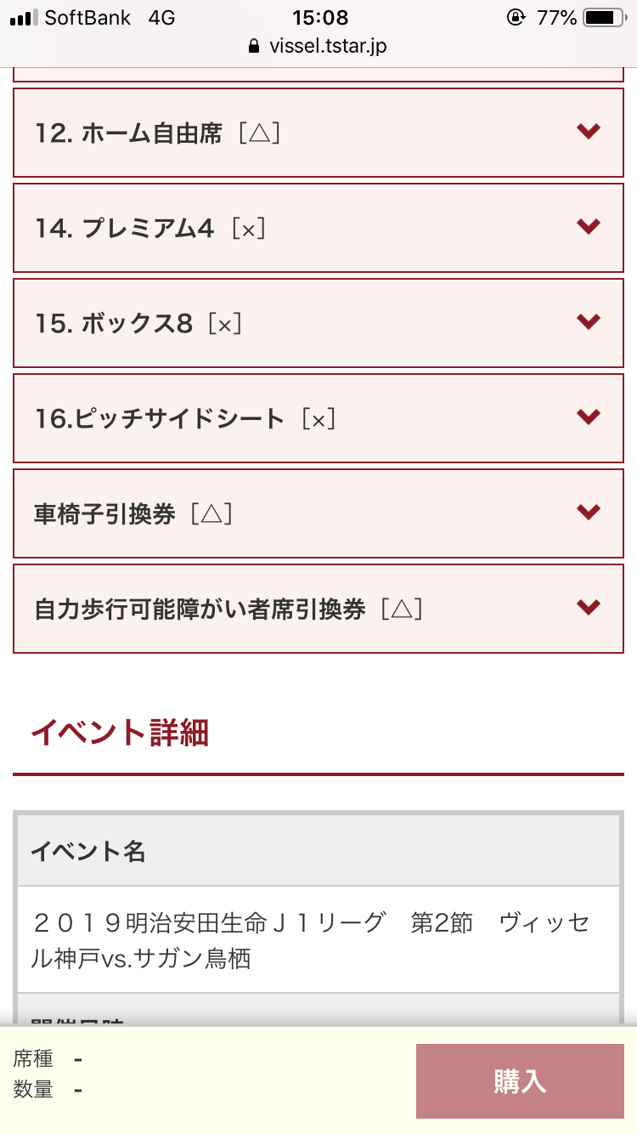Tap the cellular signal bars icon
The image size is (637, 1134).
click(24, 18)
